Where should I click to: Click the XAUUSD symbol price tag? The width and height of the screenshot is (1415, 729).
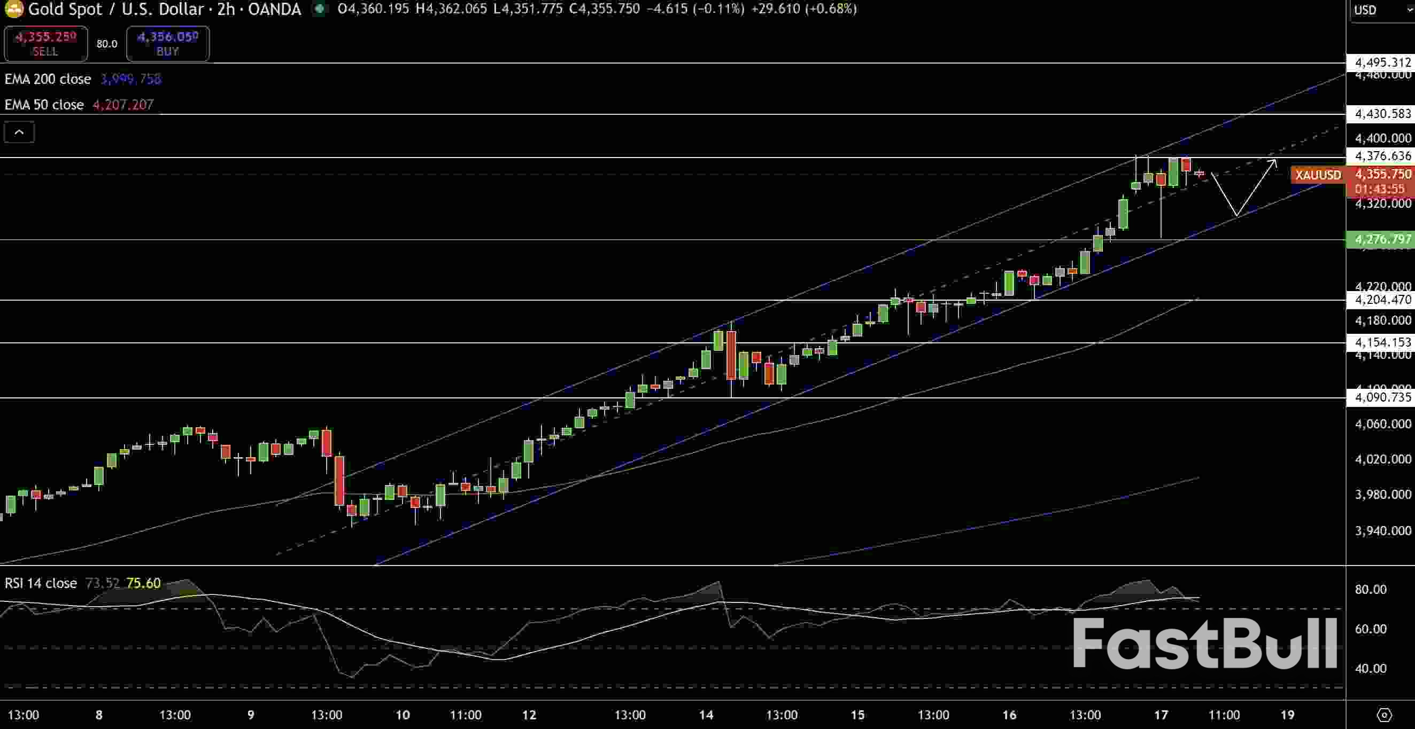click(1318, 175)
